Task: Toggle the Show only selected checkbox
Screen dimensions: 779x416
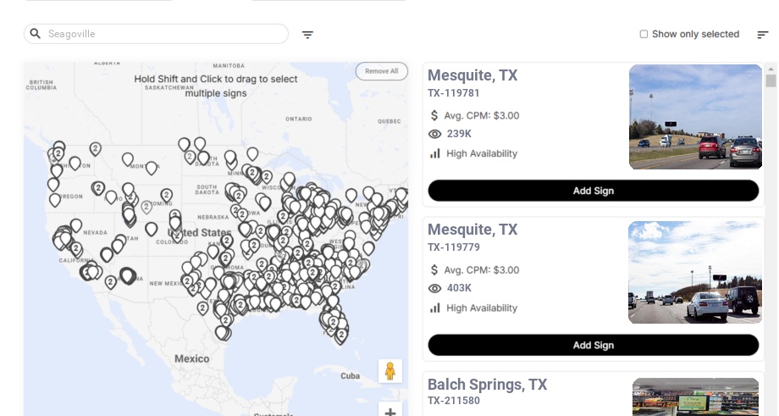Action: click(x=644, y=35)
